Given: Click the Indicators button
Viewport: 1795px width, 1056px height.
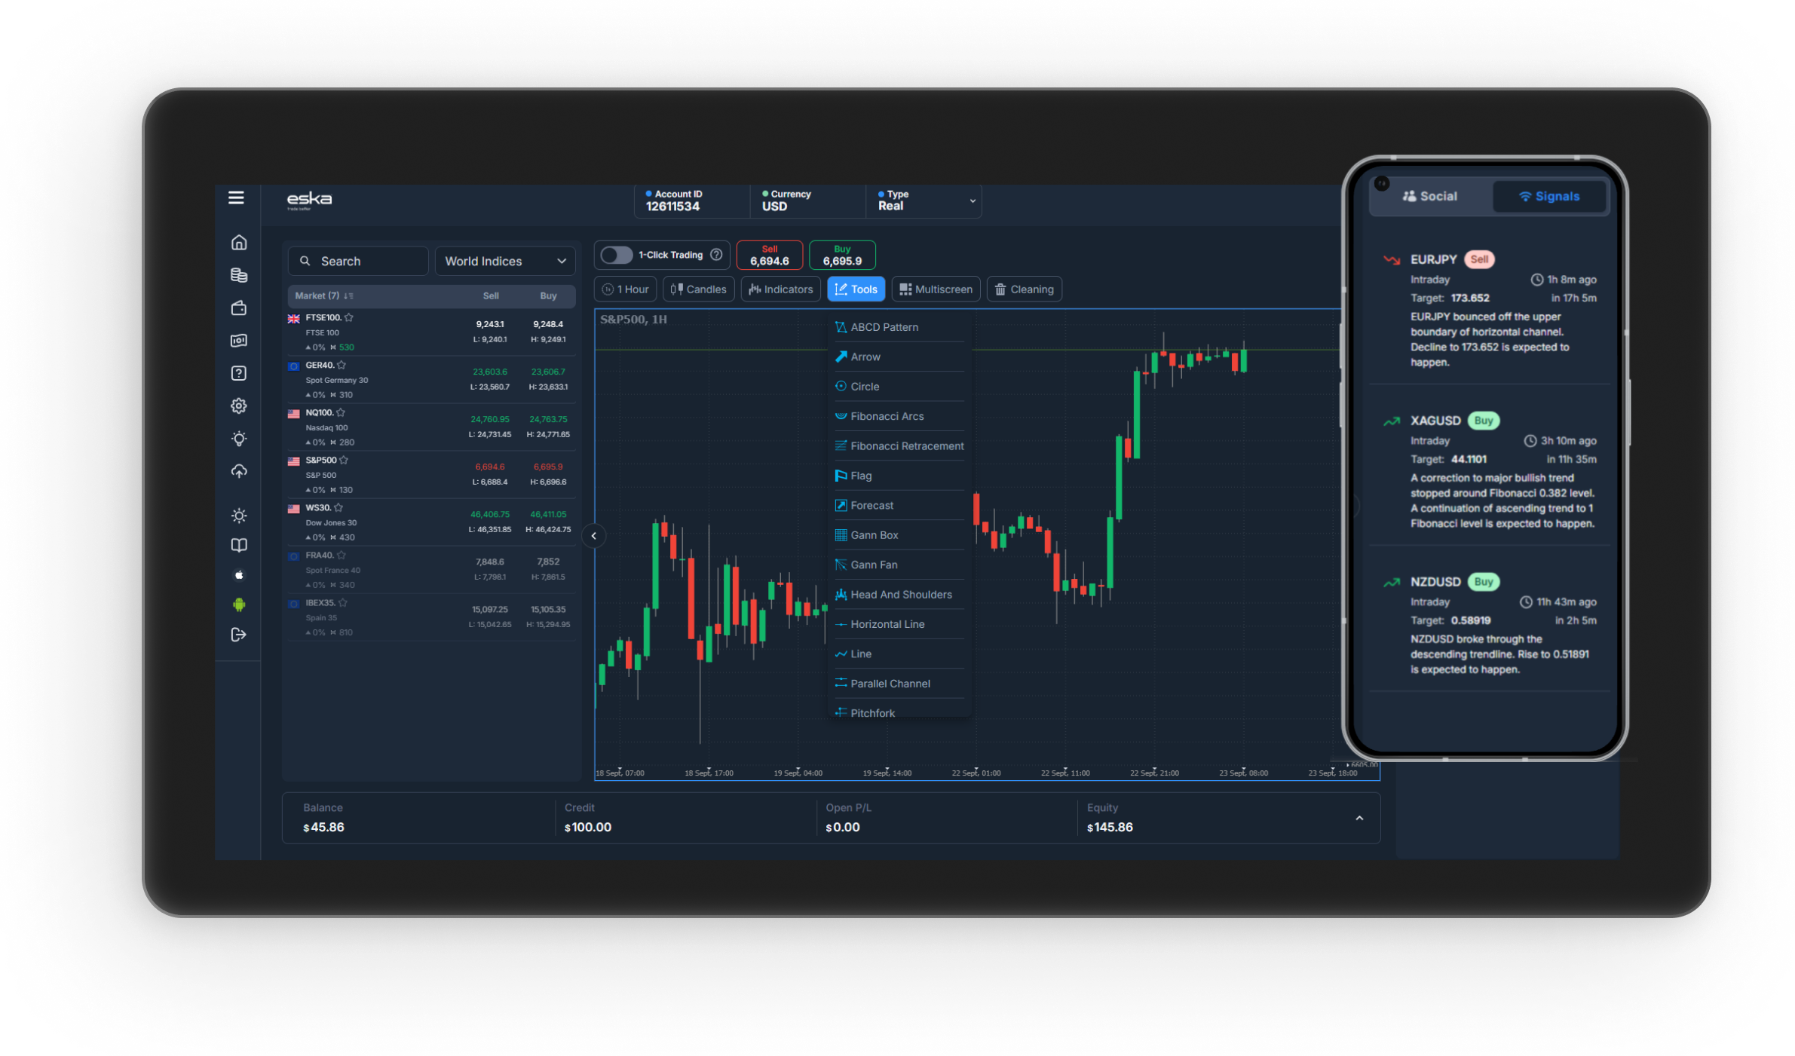Looking at the screenshot, I should tap(780, 289).
